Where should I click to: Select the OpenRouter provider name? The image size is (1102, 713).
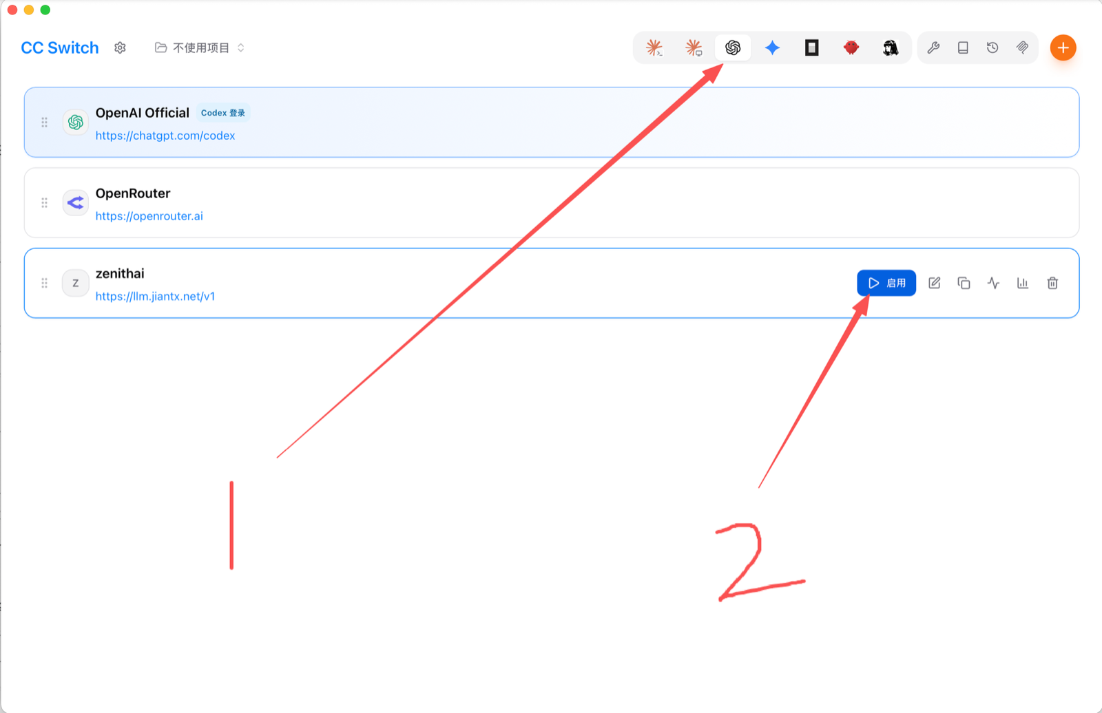coord(133,193)
